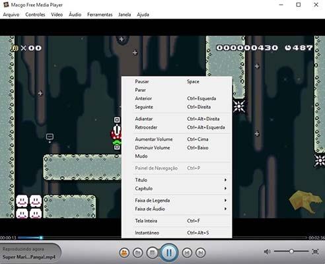Click the open file folder button
The image size is (325, 264).
point(138,253)
